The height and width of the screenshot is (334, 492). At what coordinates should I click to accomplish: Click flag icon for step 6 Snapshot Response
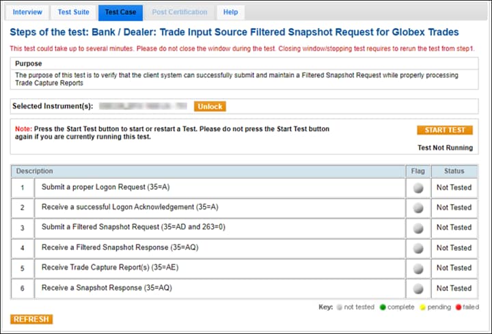(x=418, y=288)
